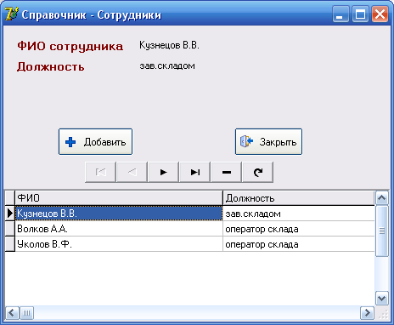
Task: Minimize the Справочник - Сотрудники window
Action: 341,14
